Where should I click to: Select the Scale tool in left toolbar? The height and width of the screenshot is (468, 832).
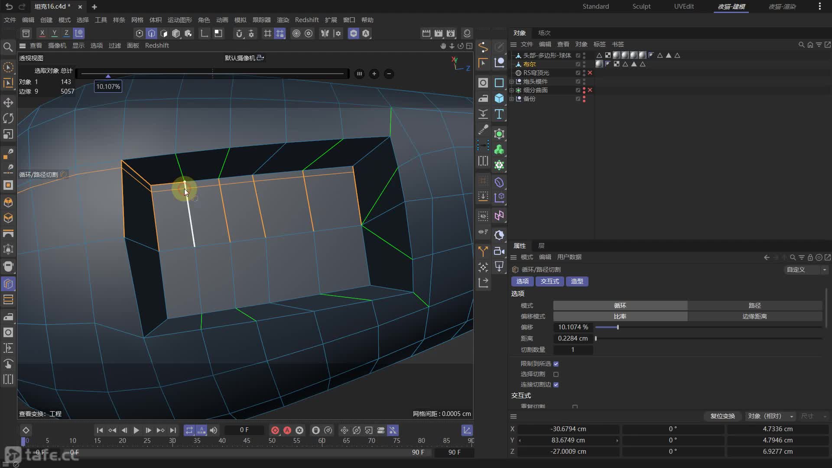(x=8, y=134)
